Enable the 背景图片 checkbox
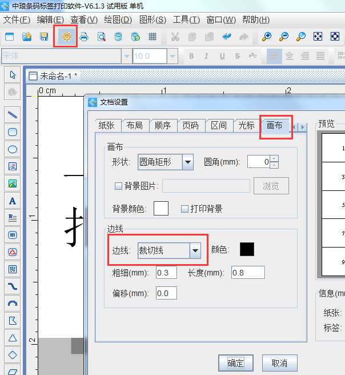 (x=118, y=186)
